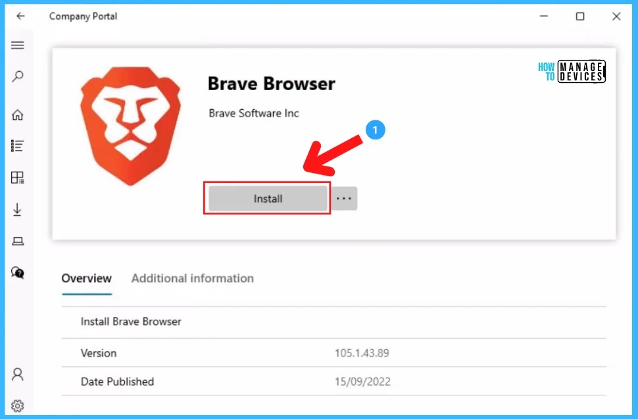The height and width of the screenshot is (419, 638).
Task: Select the Date Published label
Action: pyautogui.click(x=117, y=382)
